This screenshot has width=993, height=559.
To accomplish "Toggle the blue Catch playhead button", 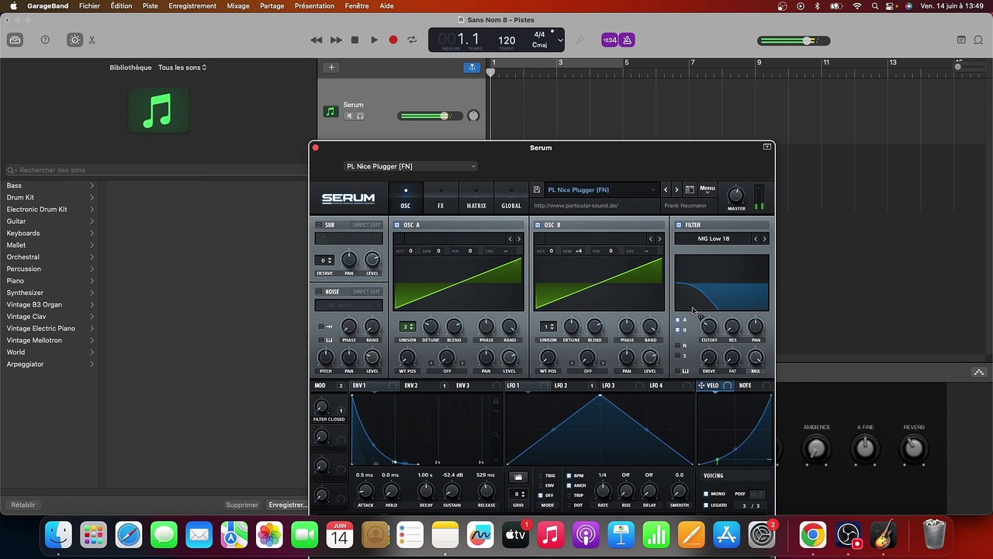I will coord(472,68).
